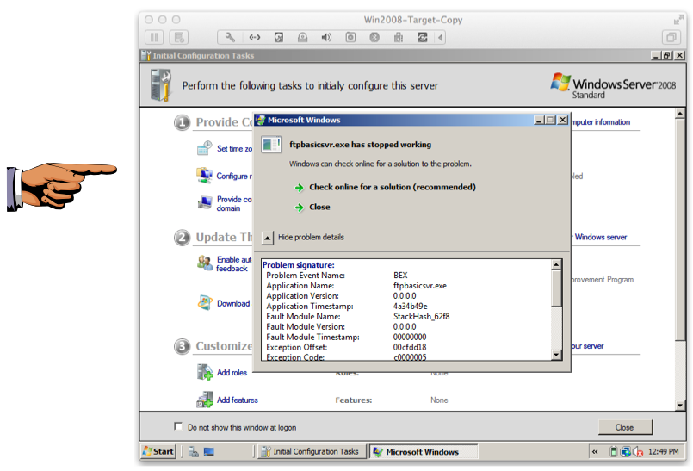Choose Close option in error dialog
The image size is (693, 471).
[x=319, y=207]
